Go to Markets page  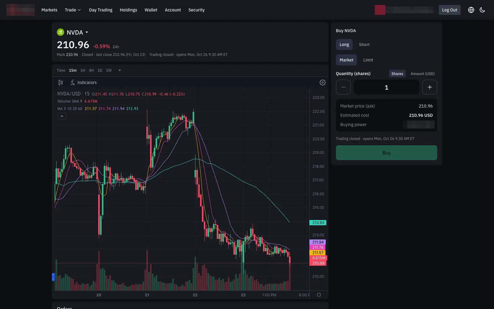tap(49, 10)
